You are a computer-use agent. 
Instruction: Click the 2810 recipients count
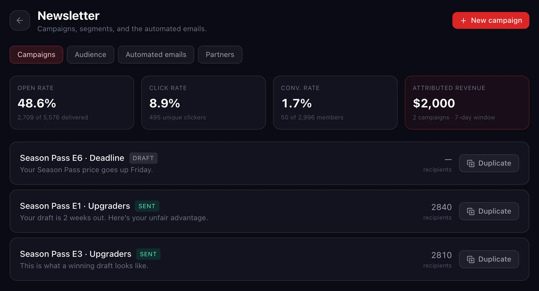441,255
